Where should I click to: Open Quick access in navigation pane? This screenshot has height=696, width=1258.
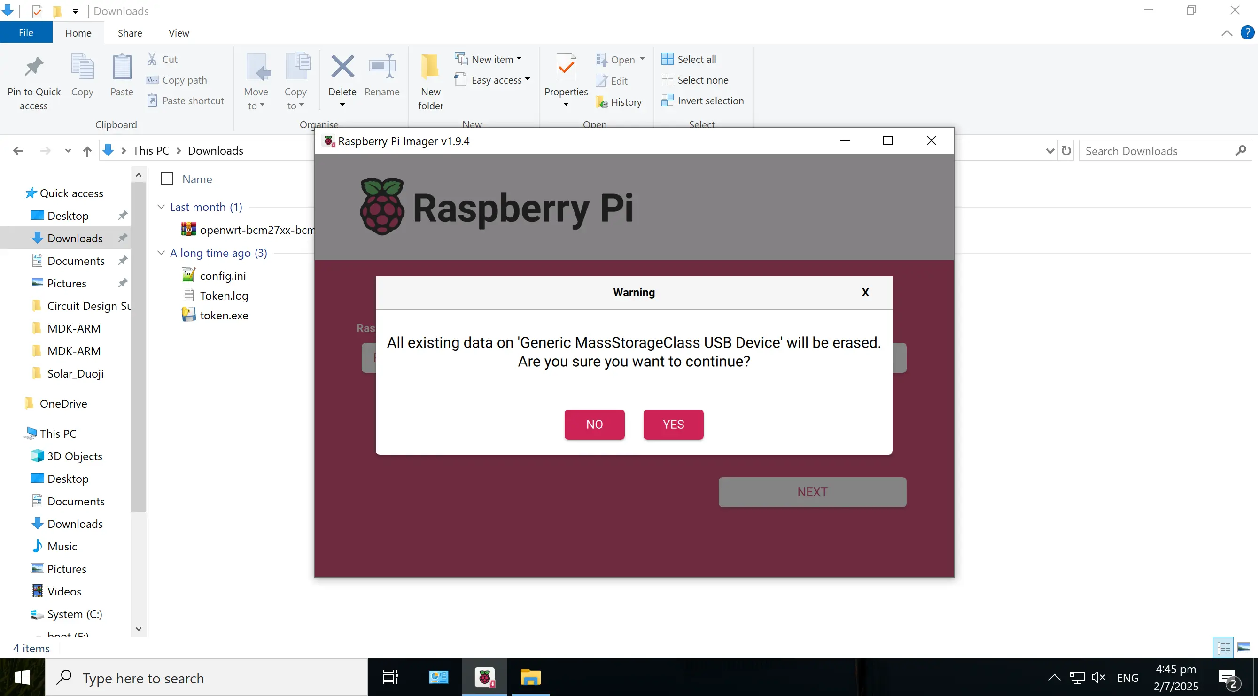coord(64,193)
